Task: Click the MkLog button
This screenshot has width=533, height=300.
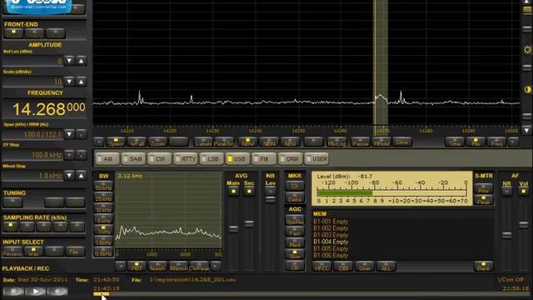Action: tap(336, 142)
